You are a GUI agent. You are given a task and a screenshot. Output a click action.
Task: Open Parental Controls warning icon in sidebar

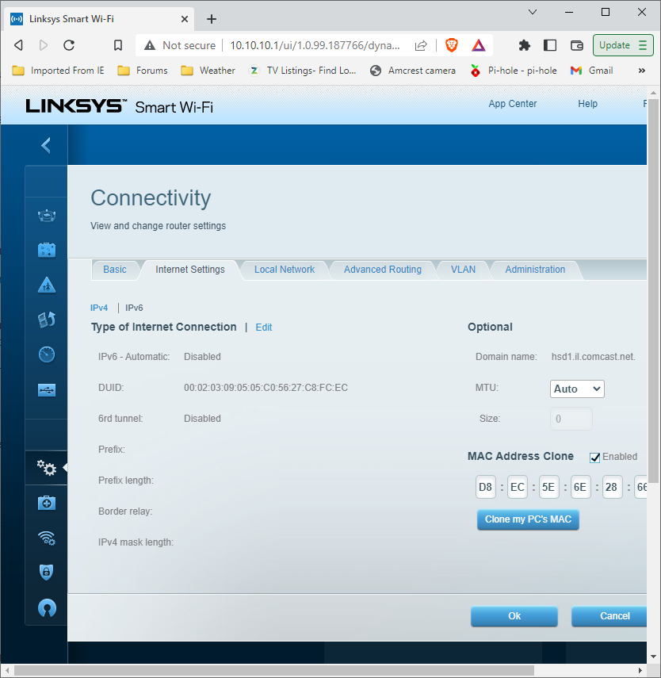[47, 285]
